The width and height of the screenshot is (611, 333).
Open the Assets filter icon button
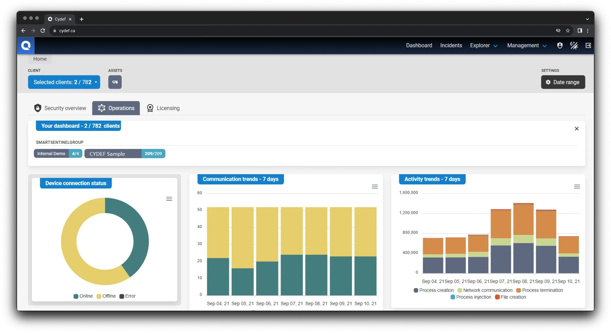tap(115, 82)
